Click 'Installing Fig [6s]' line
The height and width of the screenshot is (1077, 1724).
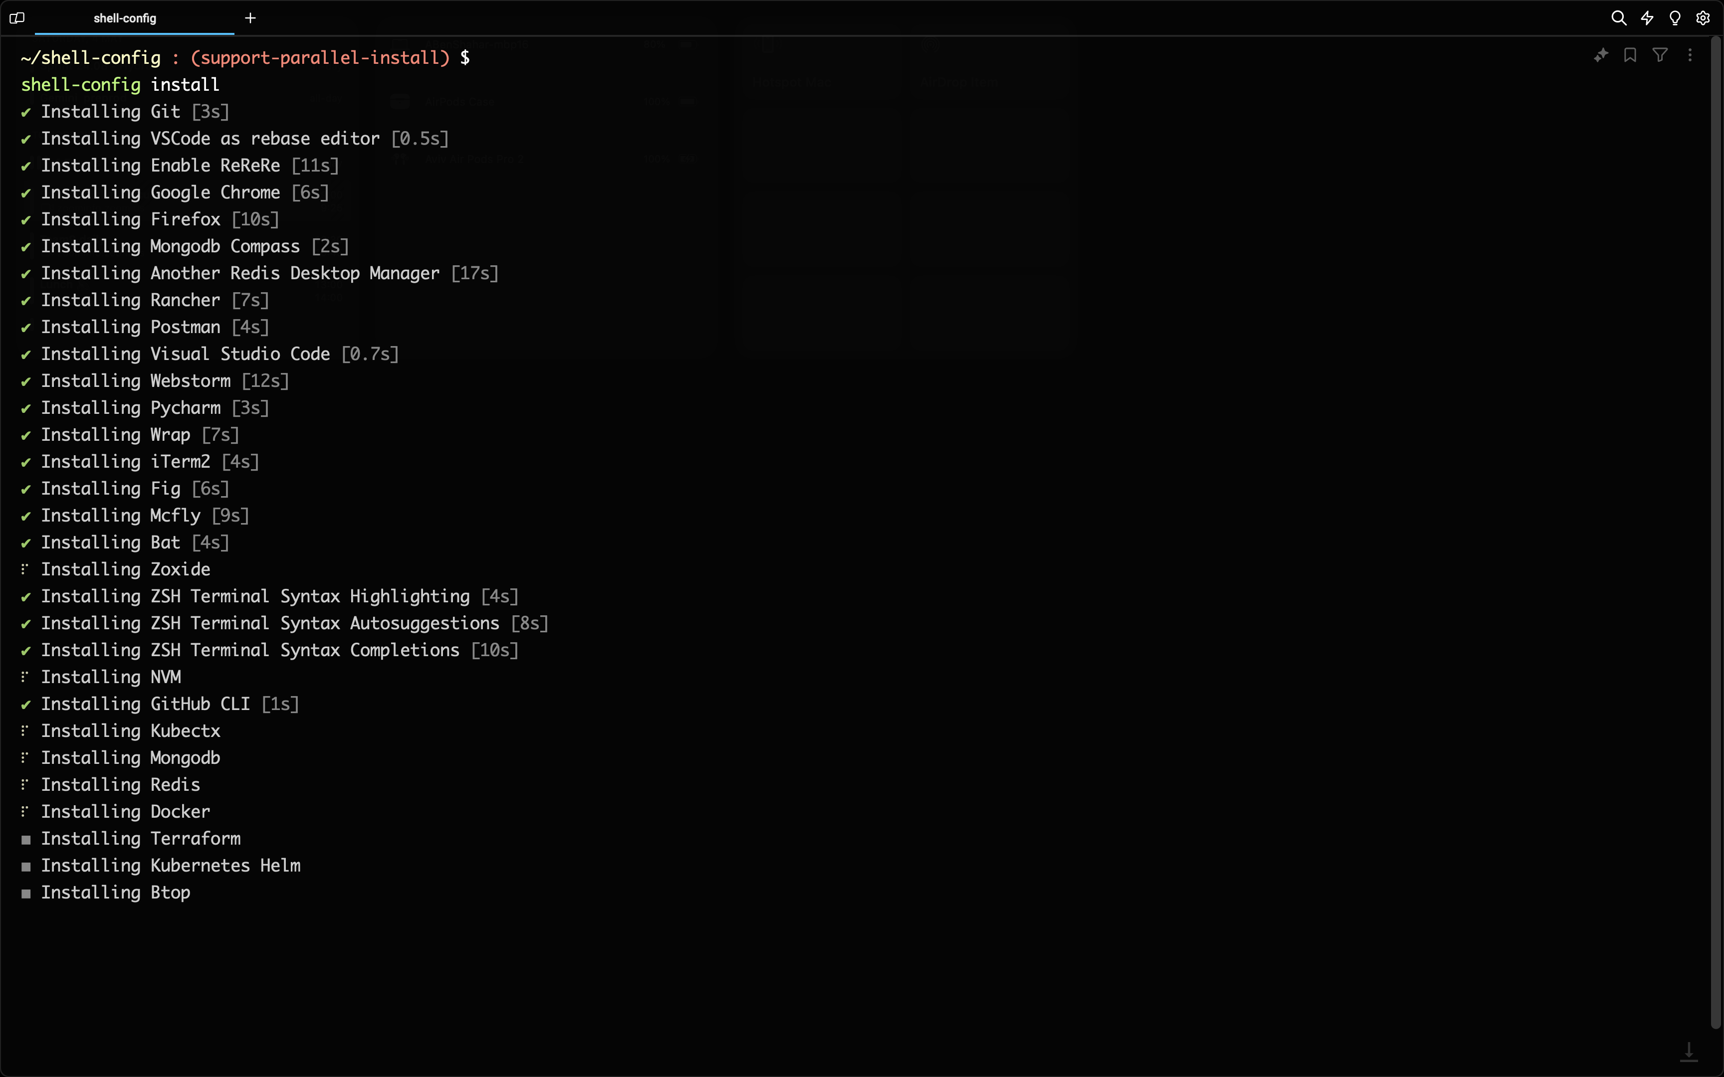125,489
